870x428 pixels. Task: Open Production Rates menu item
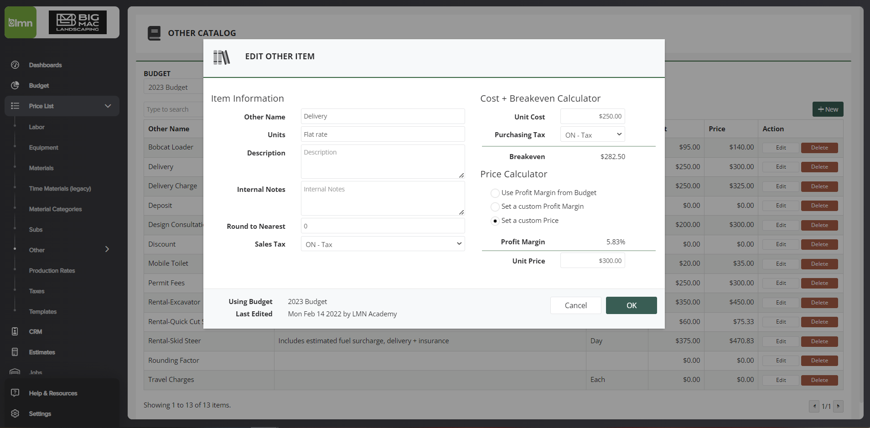click(x=52, y=270)
